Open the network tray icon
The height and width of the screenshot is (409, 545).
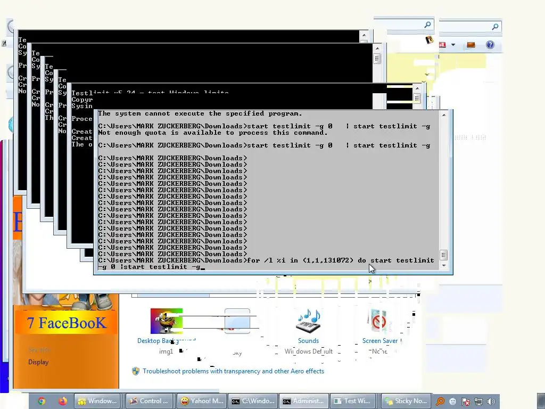(x=478, y=402)
